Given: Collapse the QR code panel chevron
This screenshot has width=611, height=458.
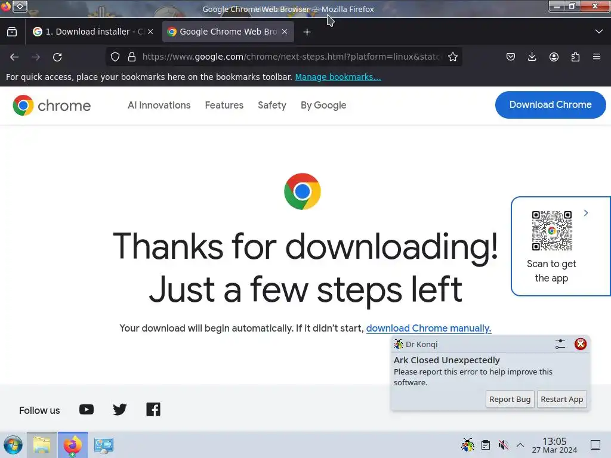Looking at the screenshot, I should tap(586, 213).
